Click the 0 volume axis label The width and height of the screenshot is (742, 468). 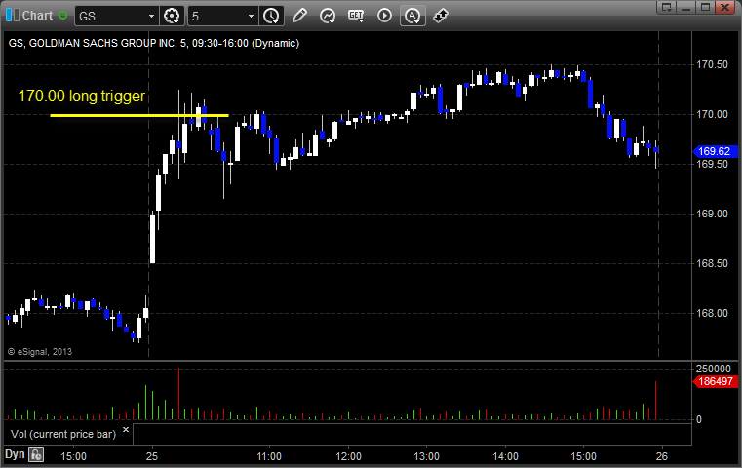[x=699, y=419]
